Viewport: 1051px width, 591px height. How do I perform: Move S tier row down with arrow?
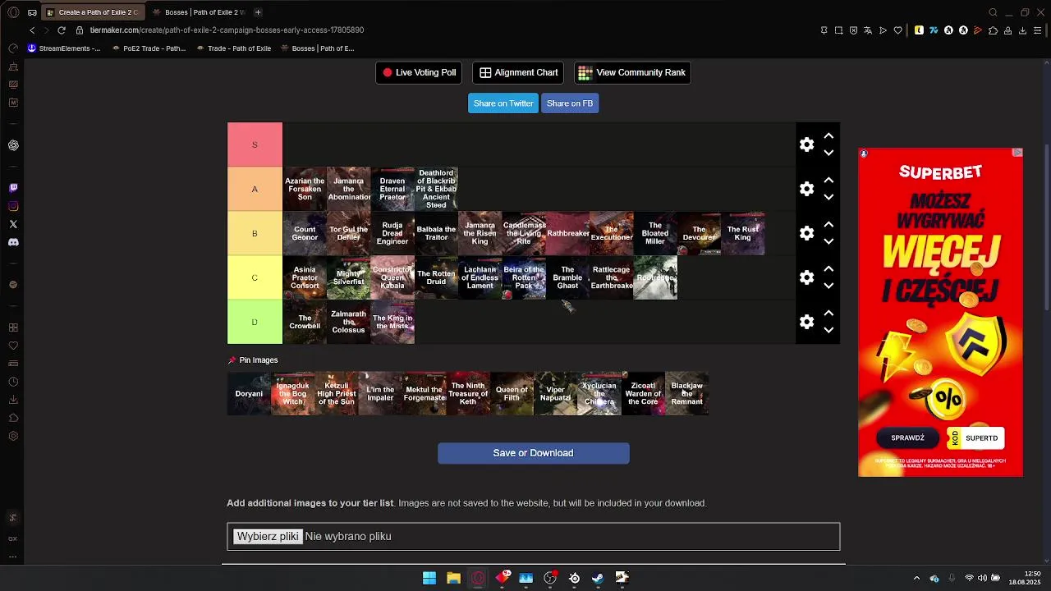[x=828, y=153]
